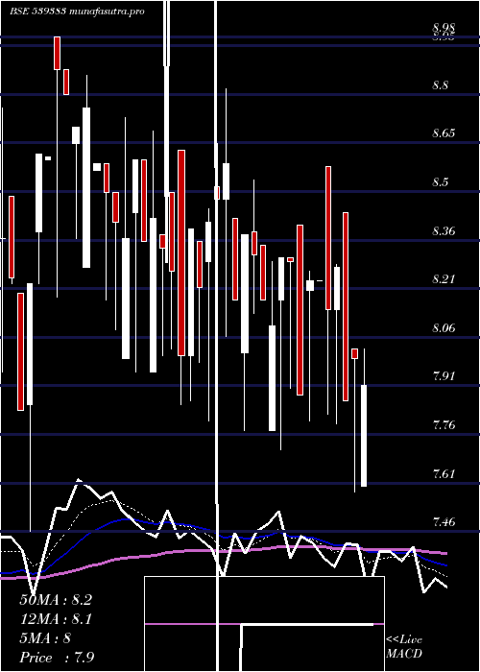Select the 8.36 price axis label
Viewport: 480px width, 672px height.
click(x=444, y=231)
